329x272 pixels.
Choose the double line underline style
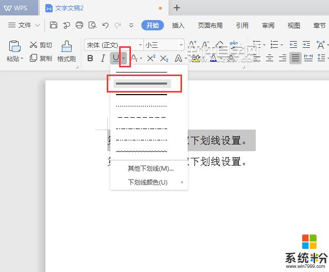point(142,83)
